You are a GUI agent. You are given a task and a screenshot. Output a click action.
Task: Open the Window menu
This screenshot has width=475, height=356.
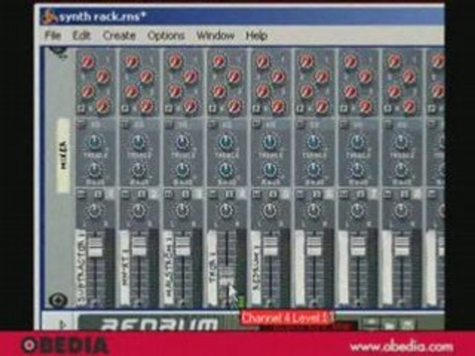pos(215,36)
